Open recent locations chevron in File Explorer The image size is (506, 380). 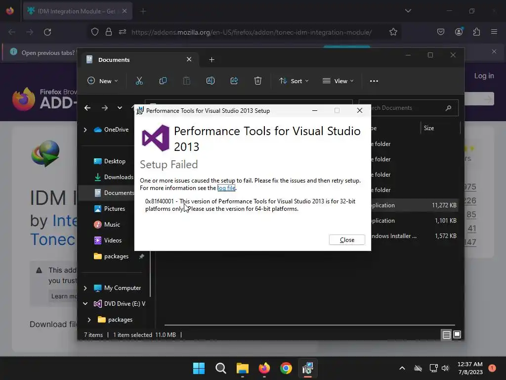(x=120, y=108)
